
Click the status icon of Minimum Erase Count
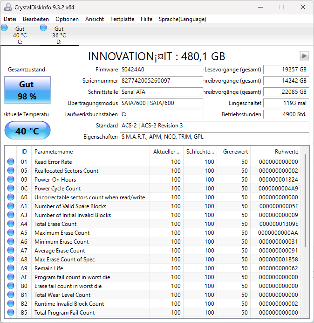11,241
